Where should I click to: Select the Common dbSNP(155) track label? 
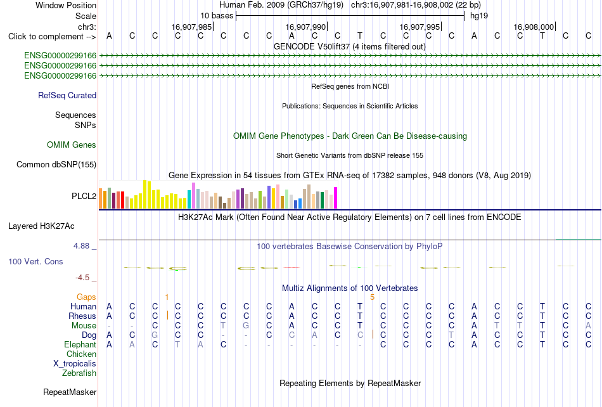pos(56,164)
